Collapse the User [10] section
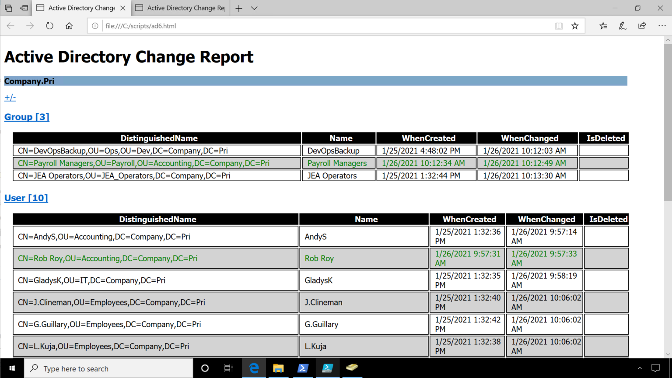The height and width of the screenshot is (378, 672). [26, 198]
